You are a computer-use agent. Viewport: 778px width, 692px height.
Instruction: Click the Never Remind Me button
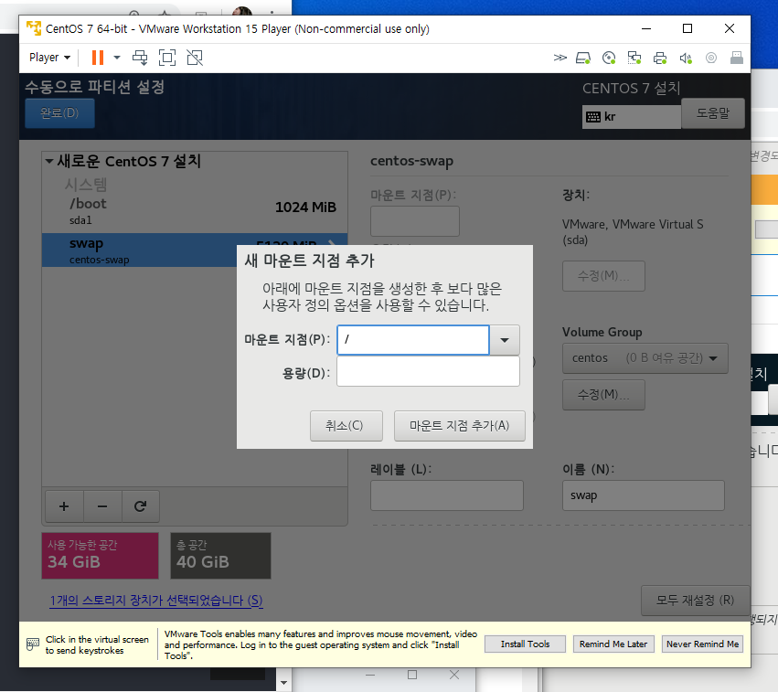tap(702, 644)
